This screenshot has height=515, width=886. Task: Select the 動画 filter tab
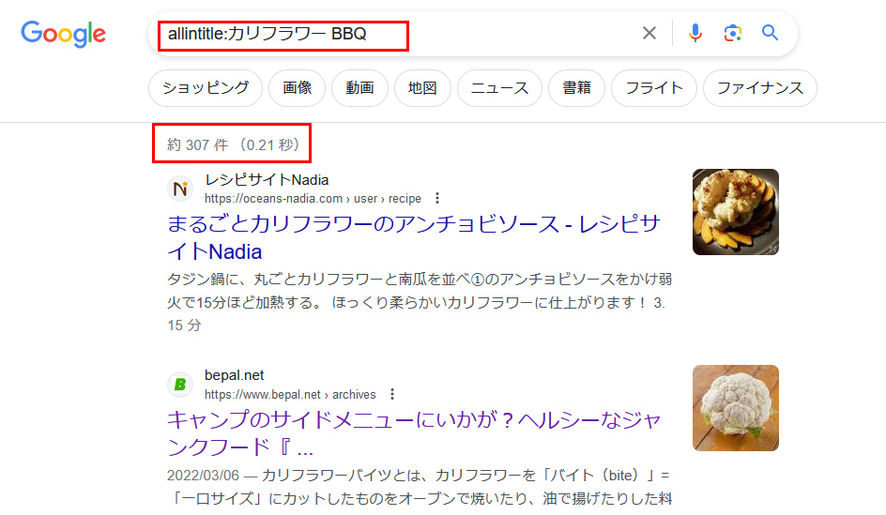pyautogui.click(x=359, y=88)
